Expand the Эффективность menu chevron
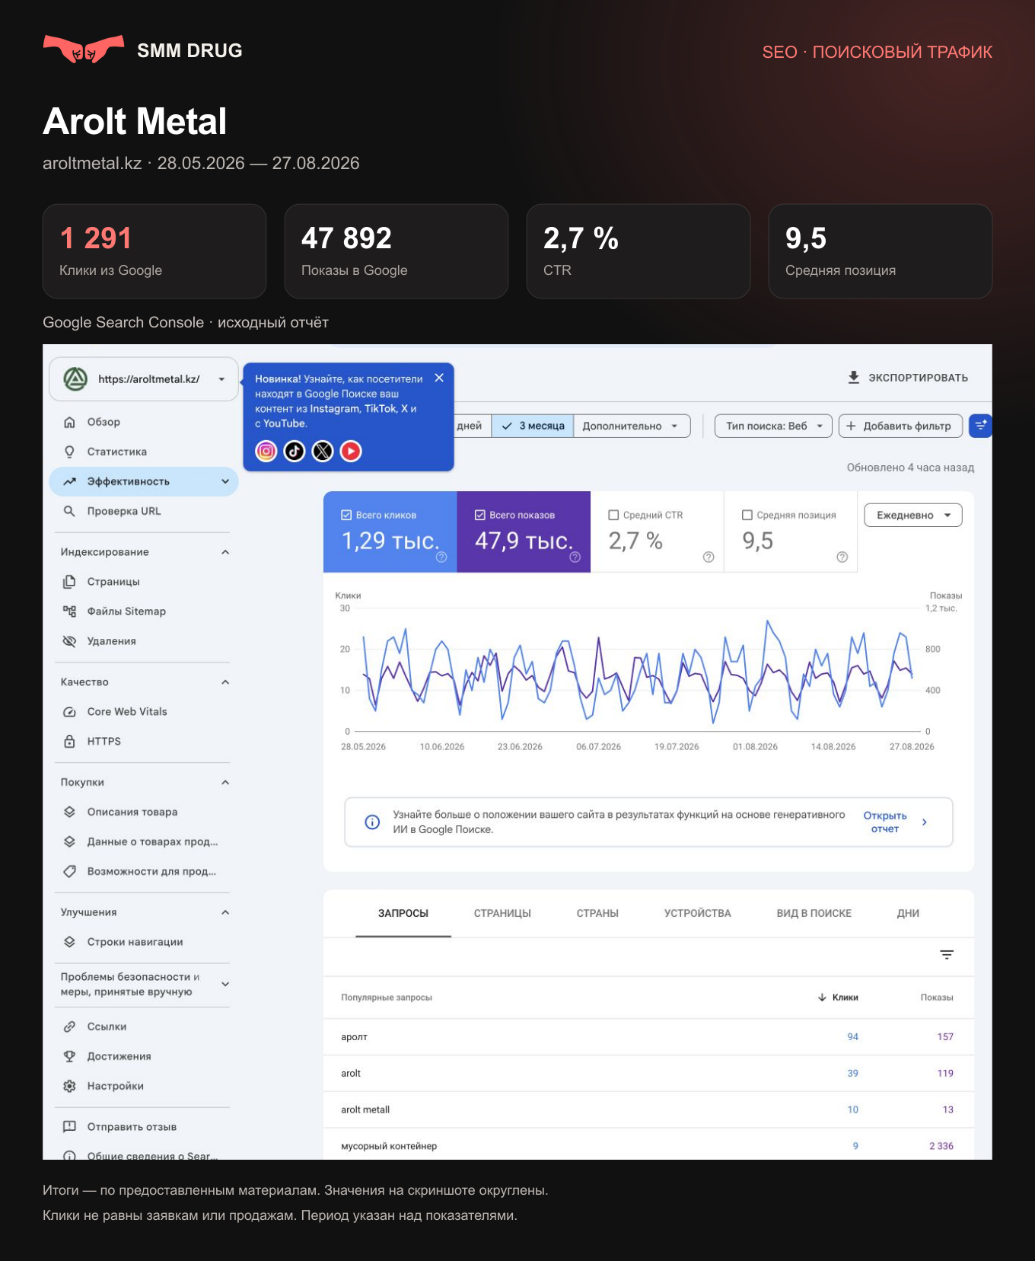 pos(225,481)
